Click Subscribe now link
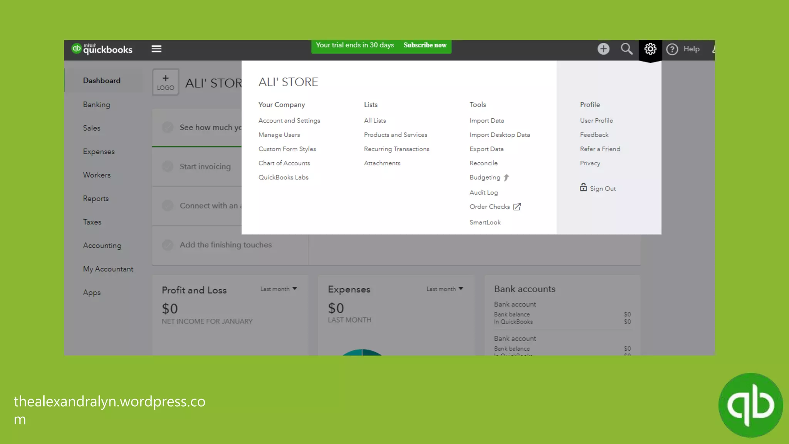The image size is (789, 444). 425,45
